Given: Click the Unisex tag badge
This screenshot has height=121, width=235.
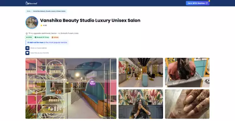Looking at the screenshot, I should pos(55,37).
